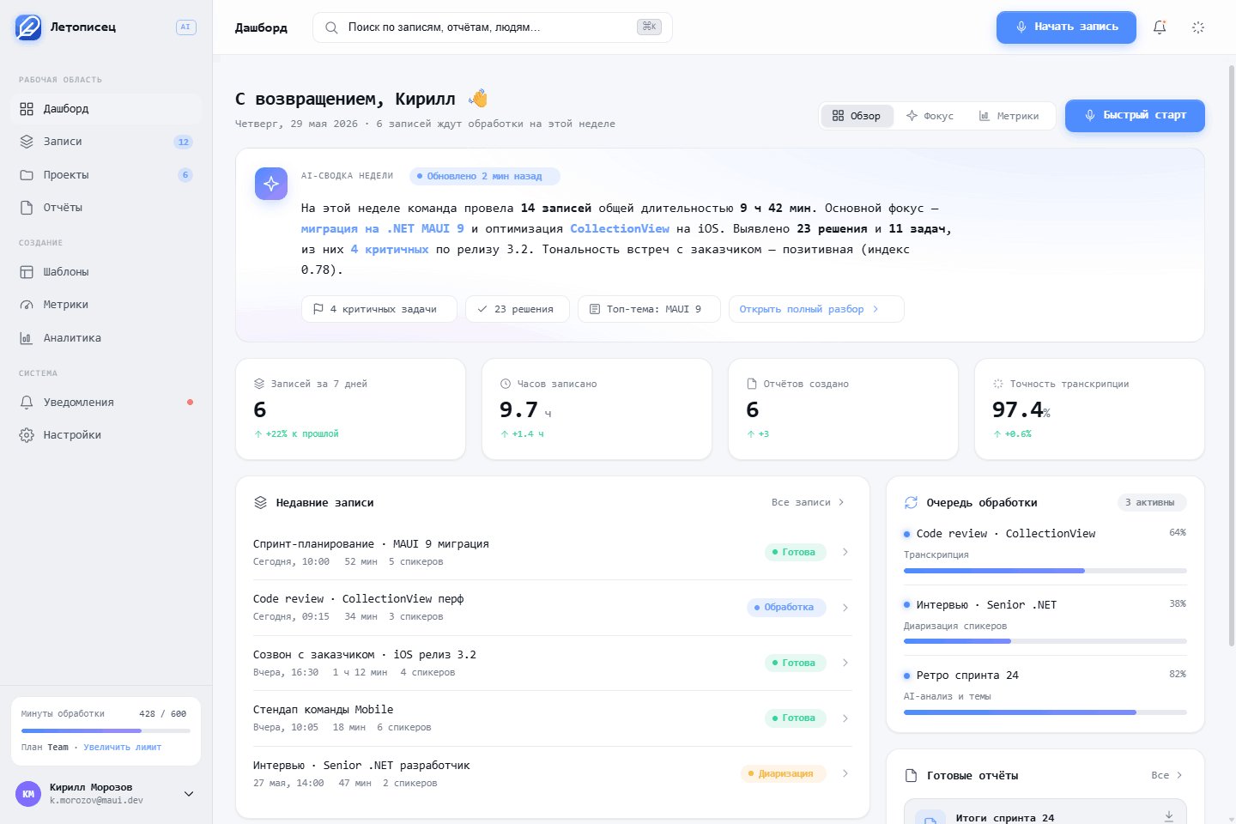Screen dimensions: 1236x824
Task: Click the Отчётов создано card icon
Action: point(752,385)
